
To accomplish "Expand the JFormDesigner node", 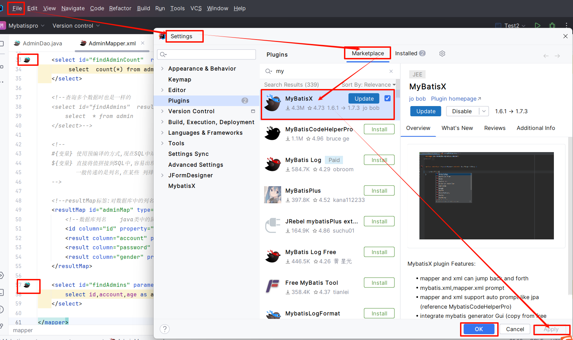I will click(162, 175).
